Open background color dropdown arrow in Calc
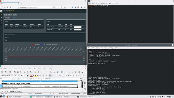 (38, 76)
